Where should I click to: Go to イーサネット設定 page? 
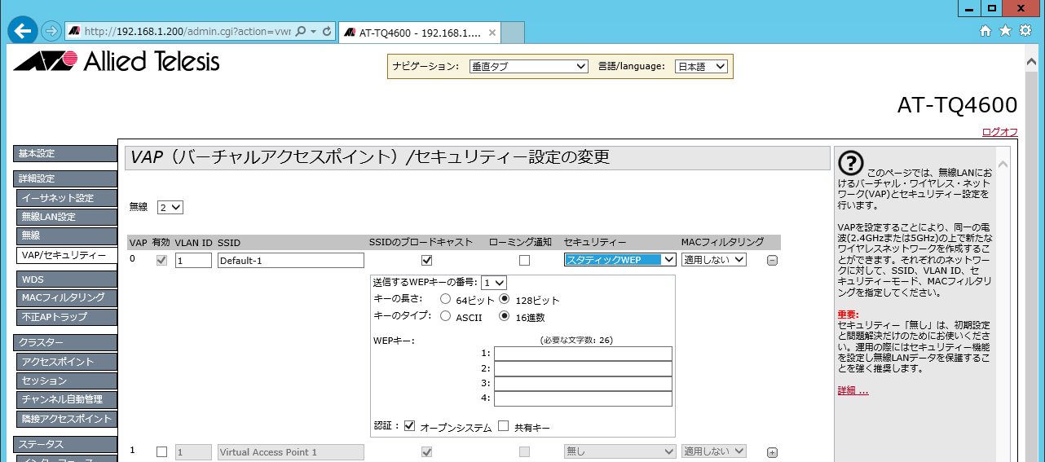(67, 198)
